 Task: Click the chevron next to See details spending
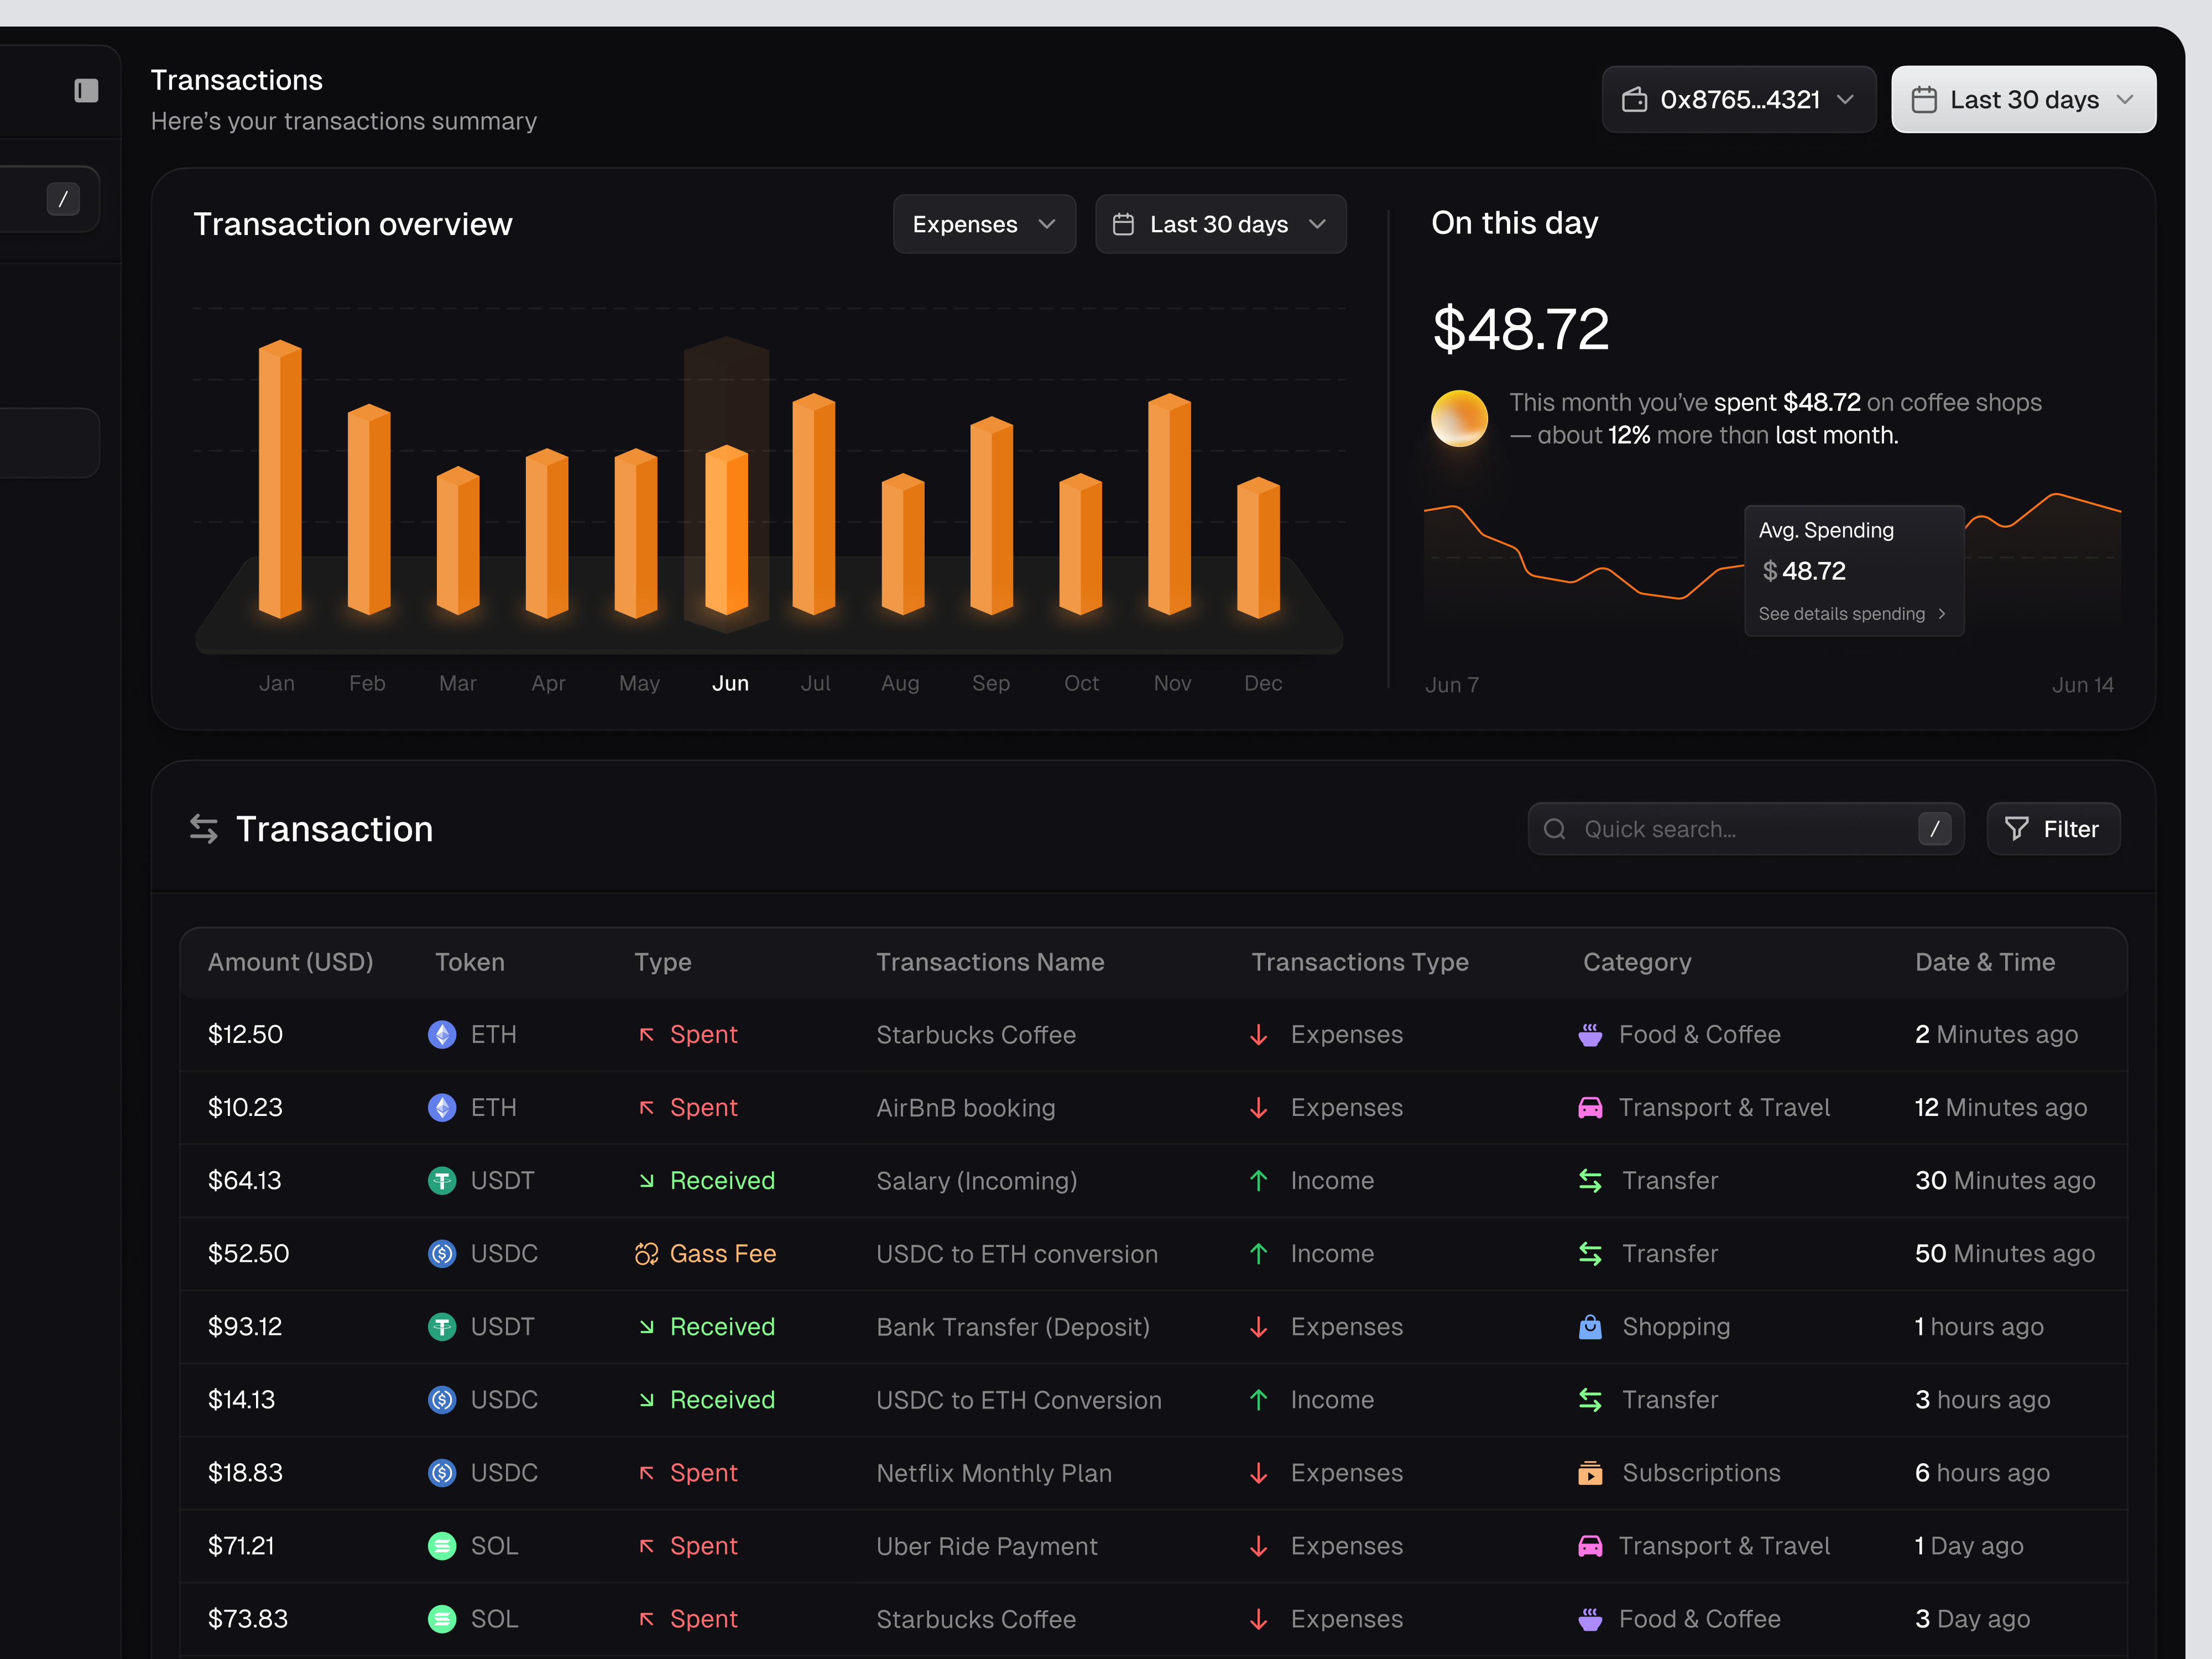[x=1942, y=613]
